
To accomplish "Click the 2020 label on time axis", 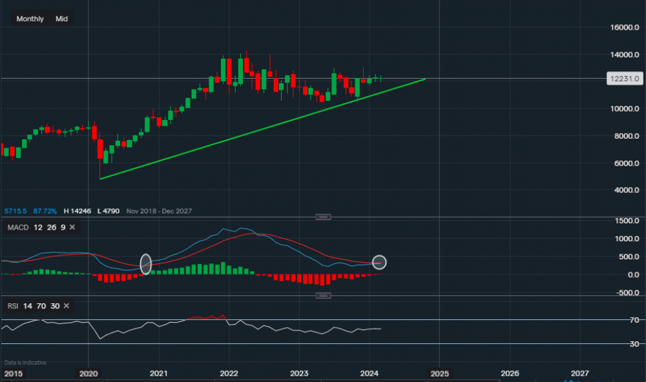I will 88,374.
